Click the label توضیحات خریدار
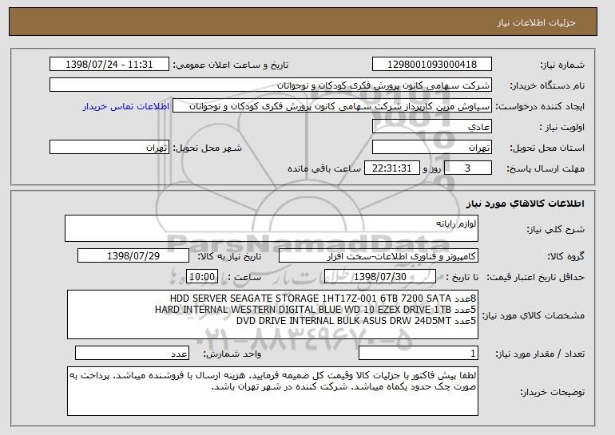615x435 pixels. (552, 392)
